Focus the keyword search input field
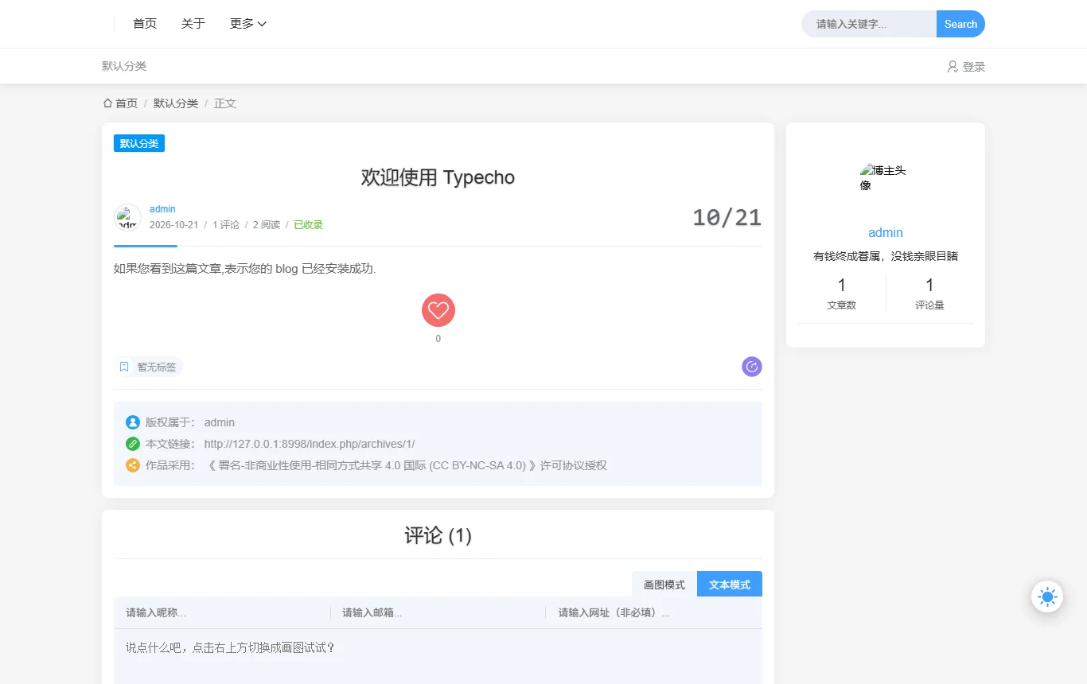Image resolution: width=1087 pixels, height=684 pixels. pos(869,24)
